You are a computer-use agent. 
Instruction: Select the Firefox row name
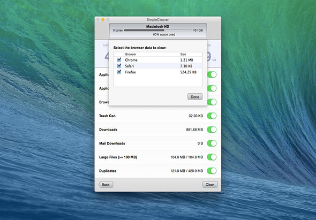(x=130, y=72)
